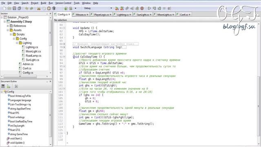Collapse the Solution _ProjectG node

[2, 17]
